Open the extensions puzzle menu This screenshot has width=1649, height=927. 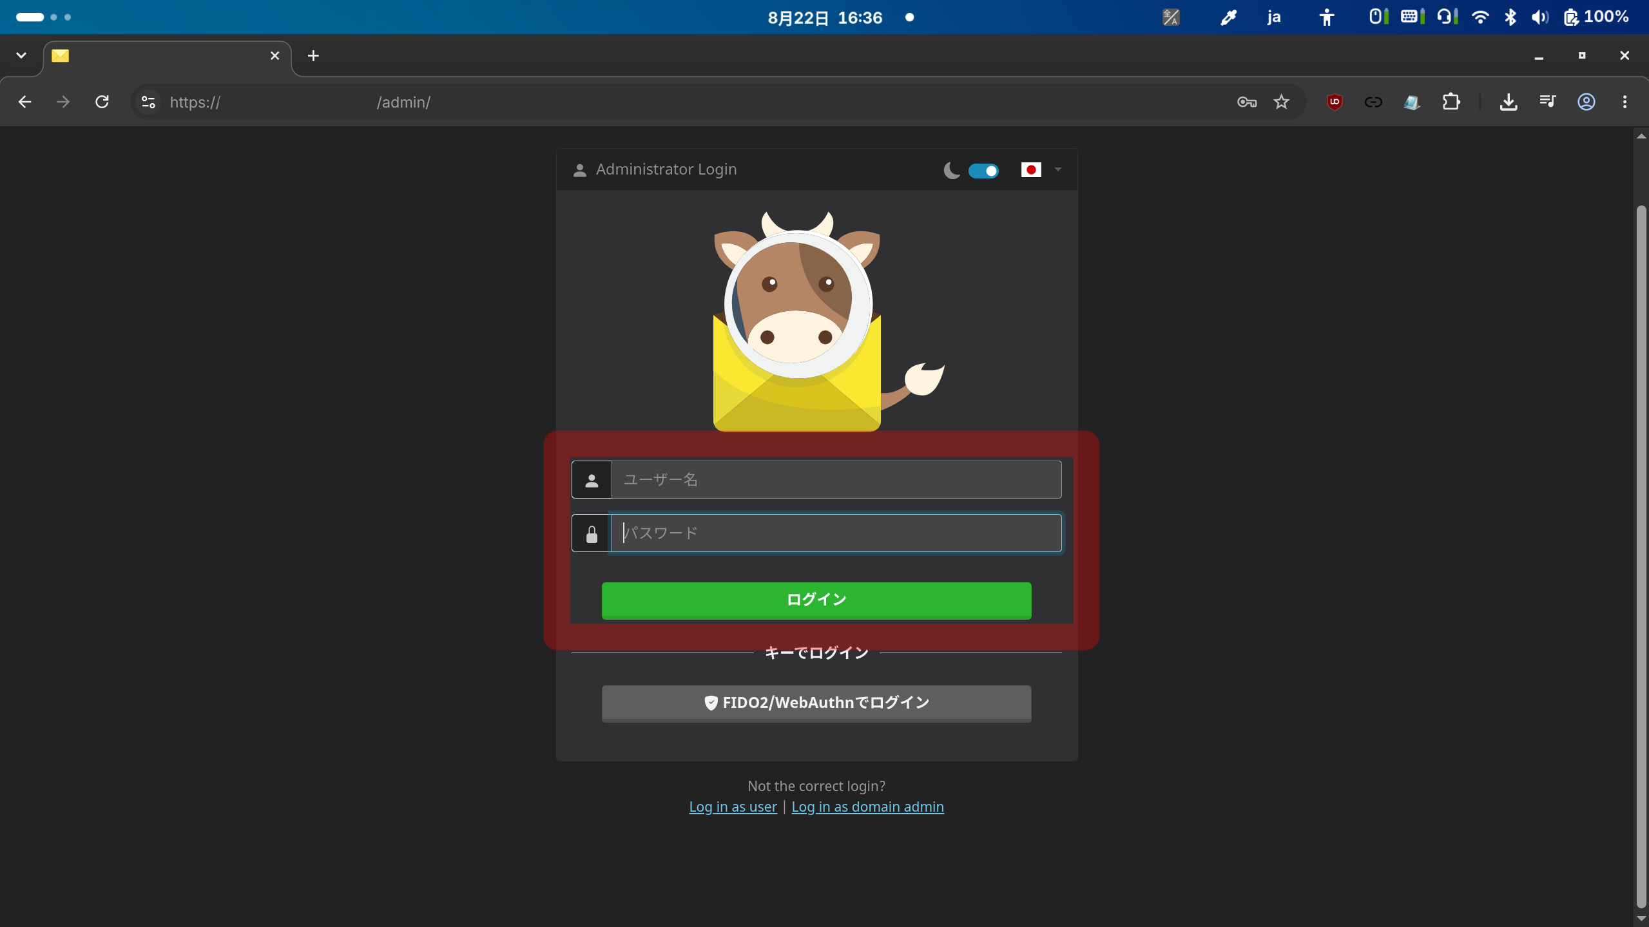coord(1451,102)
